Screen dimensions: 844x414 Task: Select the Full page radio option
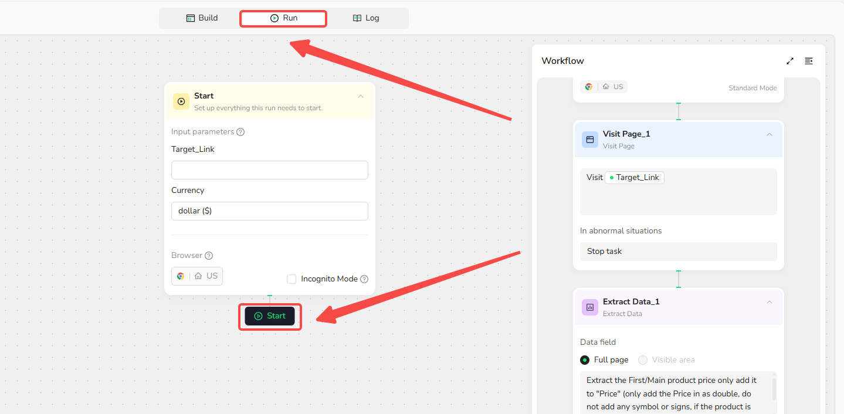585,360
